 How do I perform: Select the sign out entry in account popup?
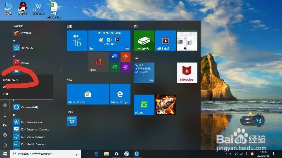[x=26, y=94]
